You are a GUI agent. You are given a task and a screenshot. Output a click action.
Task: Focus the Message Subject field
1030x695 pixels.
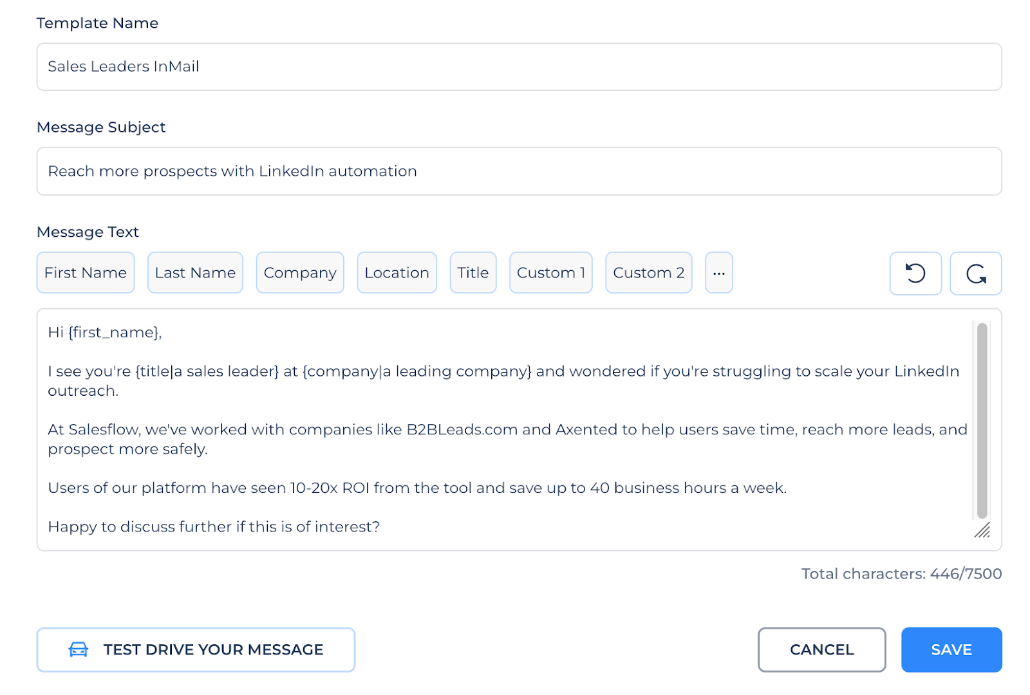[x=519, y=171]
